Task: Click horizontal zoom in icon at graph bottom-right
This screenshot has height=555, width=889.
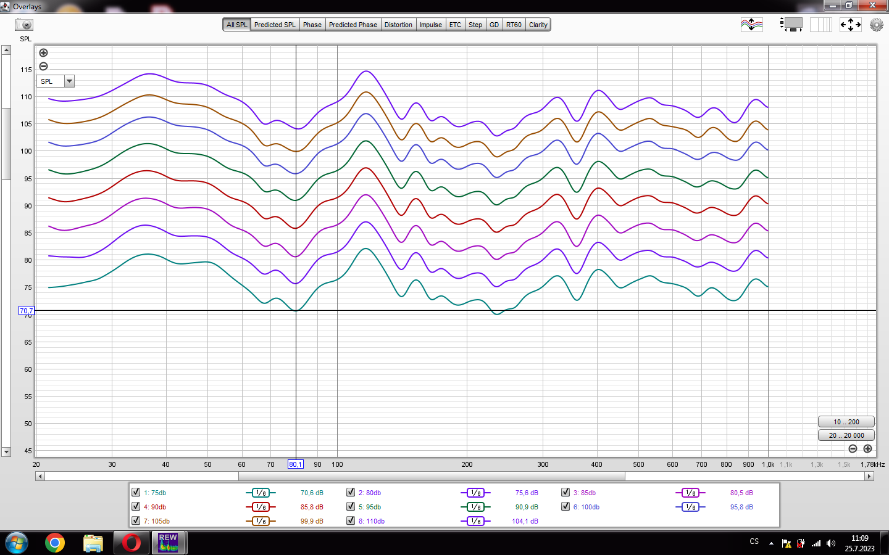Action: 867,449
